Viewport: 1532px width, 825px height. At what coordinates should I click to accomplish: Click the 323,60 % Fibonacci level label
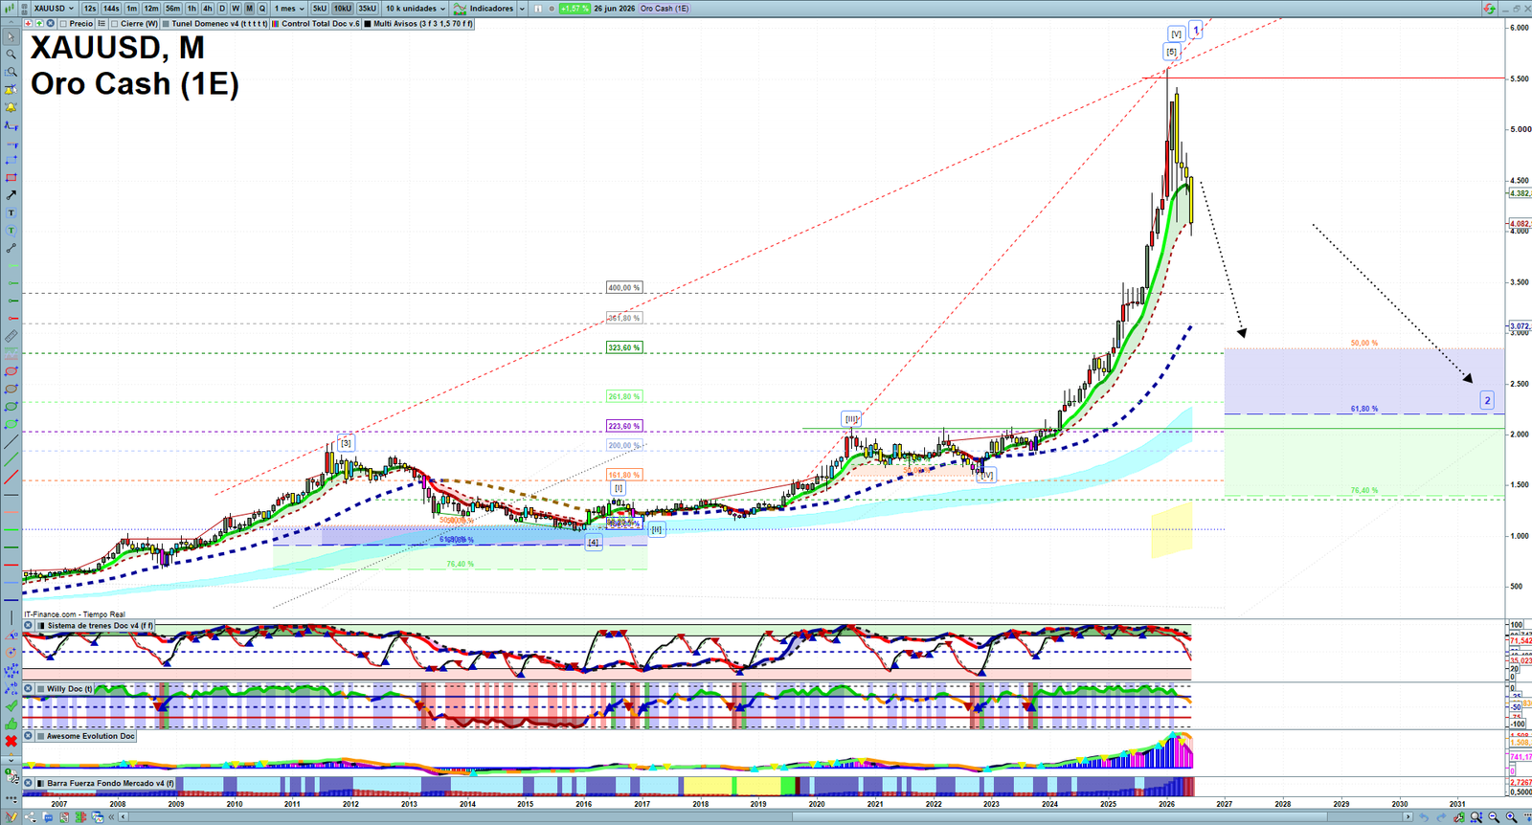623,347
